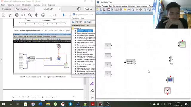
Task: Redo the action in Xcos
Action: 129,10
